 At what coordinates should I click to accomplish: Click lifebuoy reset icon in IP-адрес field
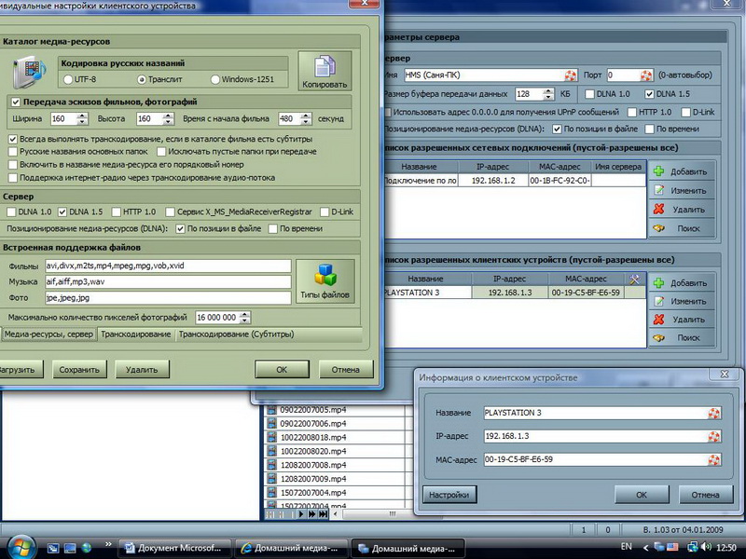click(x=713, y=436)
